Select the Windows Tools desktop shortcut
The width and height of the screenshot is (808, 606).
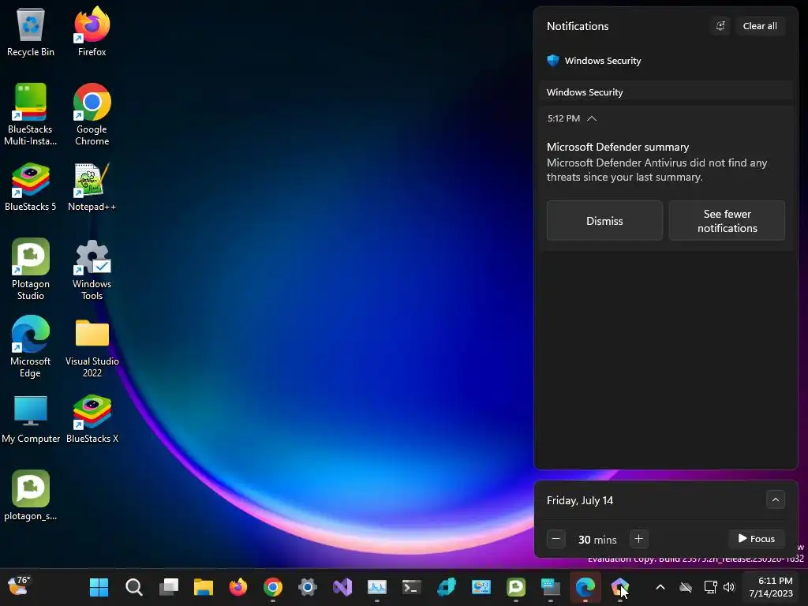click(x=92, y=269)
